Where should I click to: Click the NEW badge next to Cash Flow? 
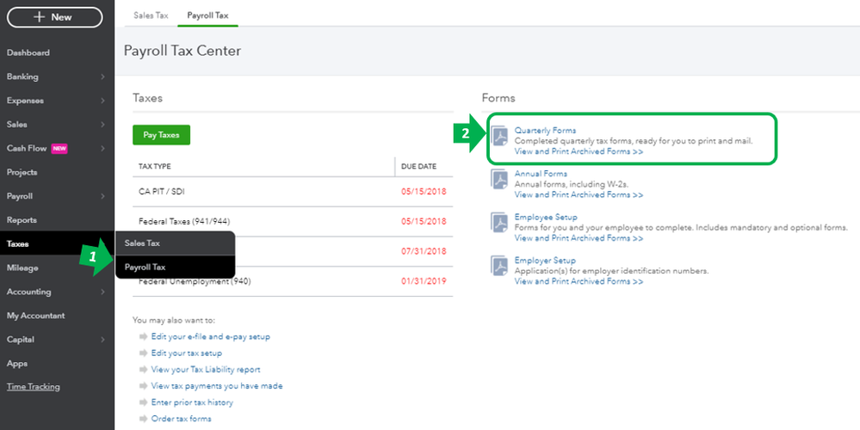point(59,149)
